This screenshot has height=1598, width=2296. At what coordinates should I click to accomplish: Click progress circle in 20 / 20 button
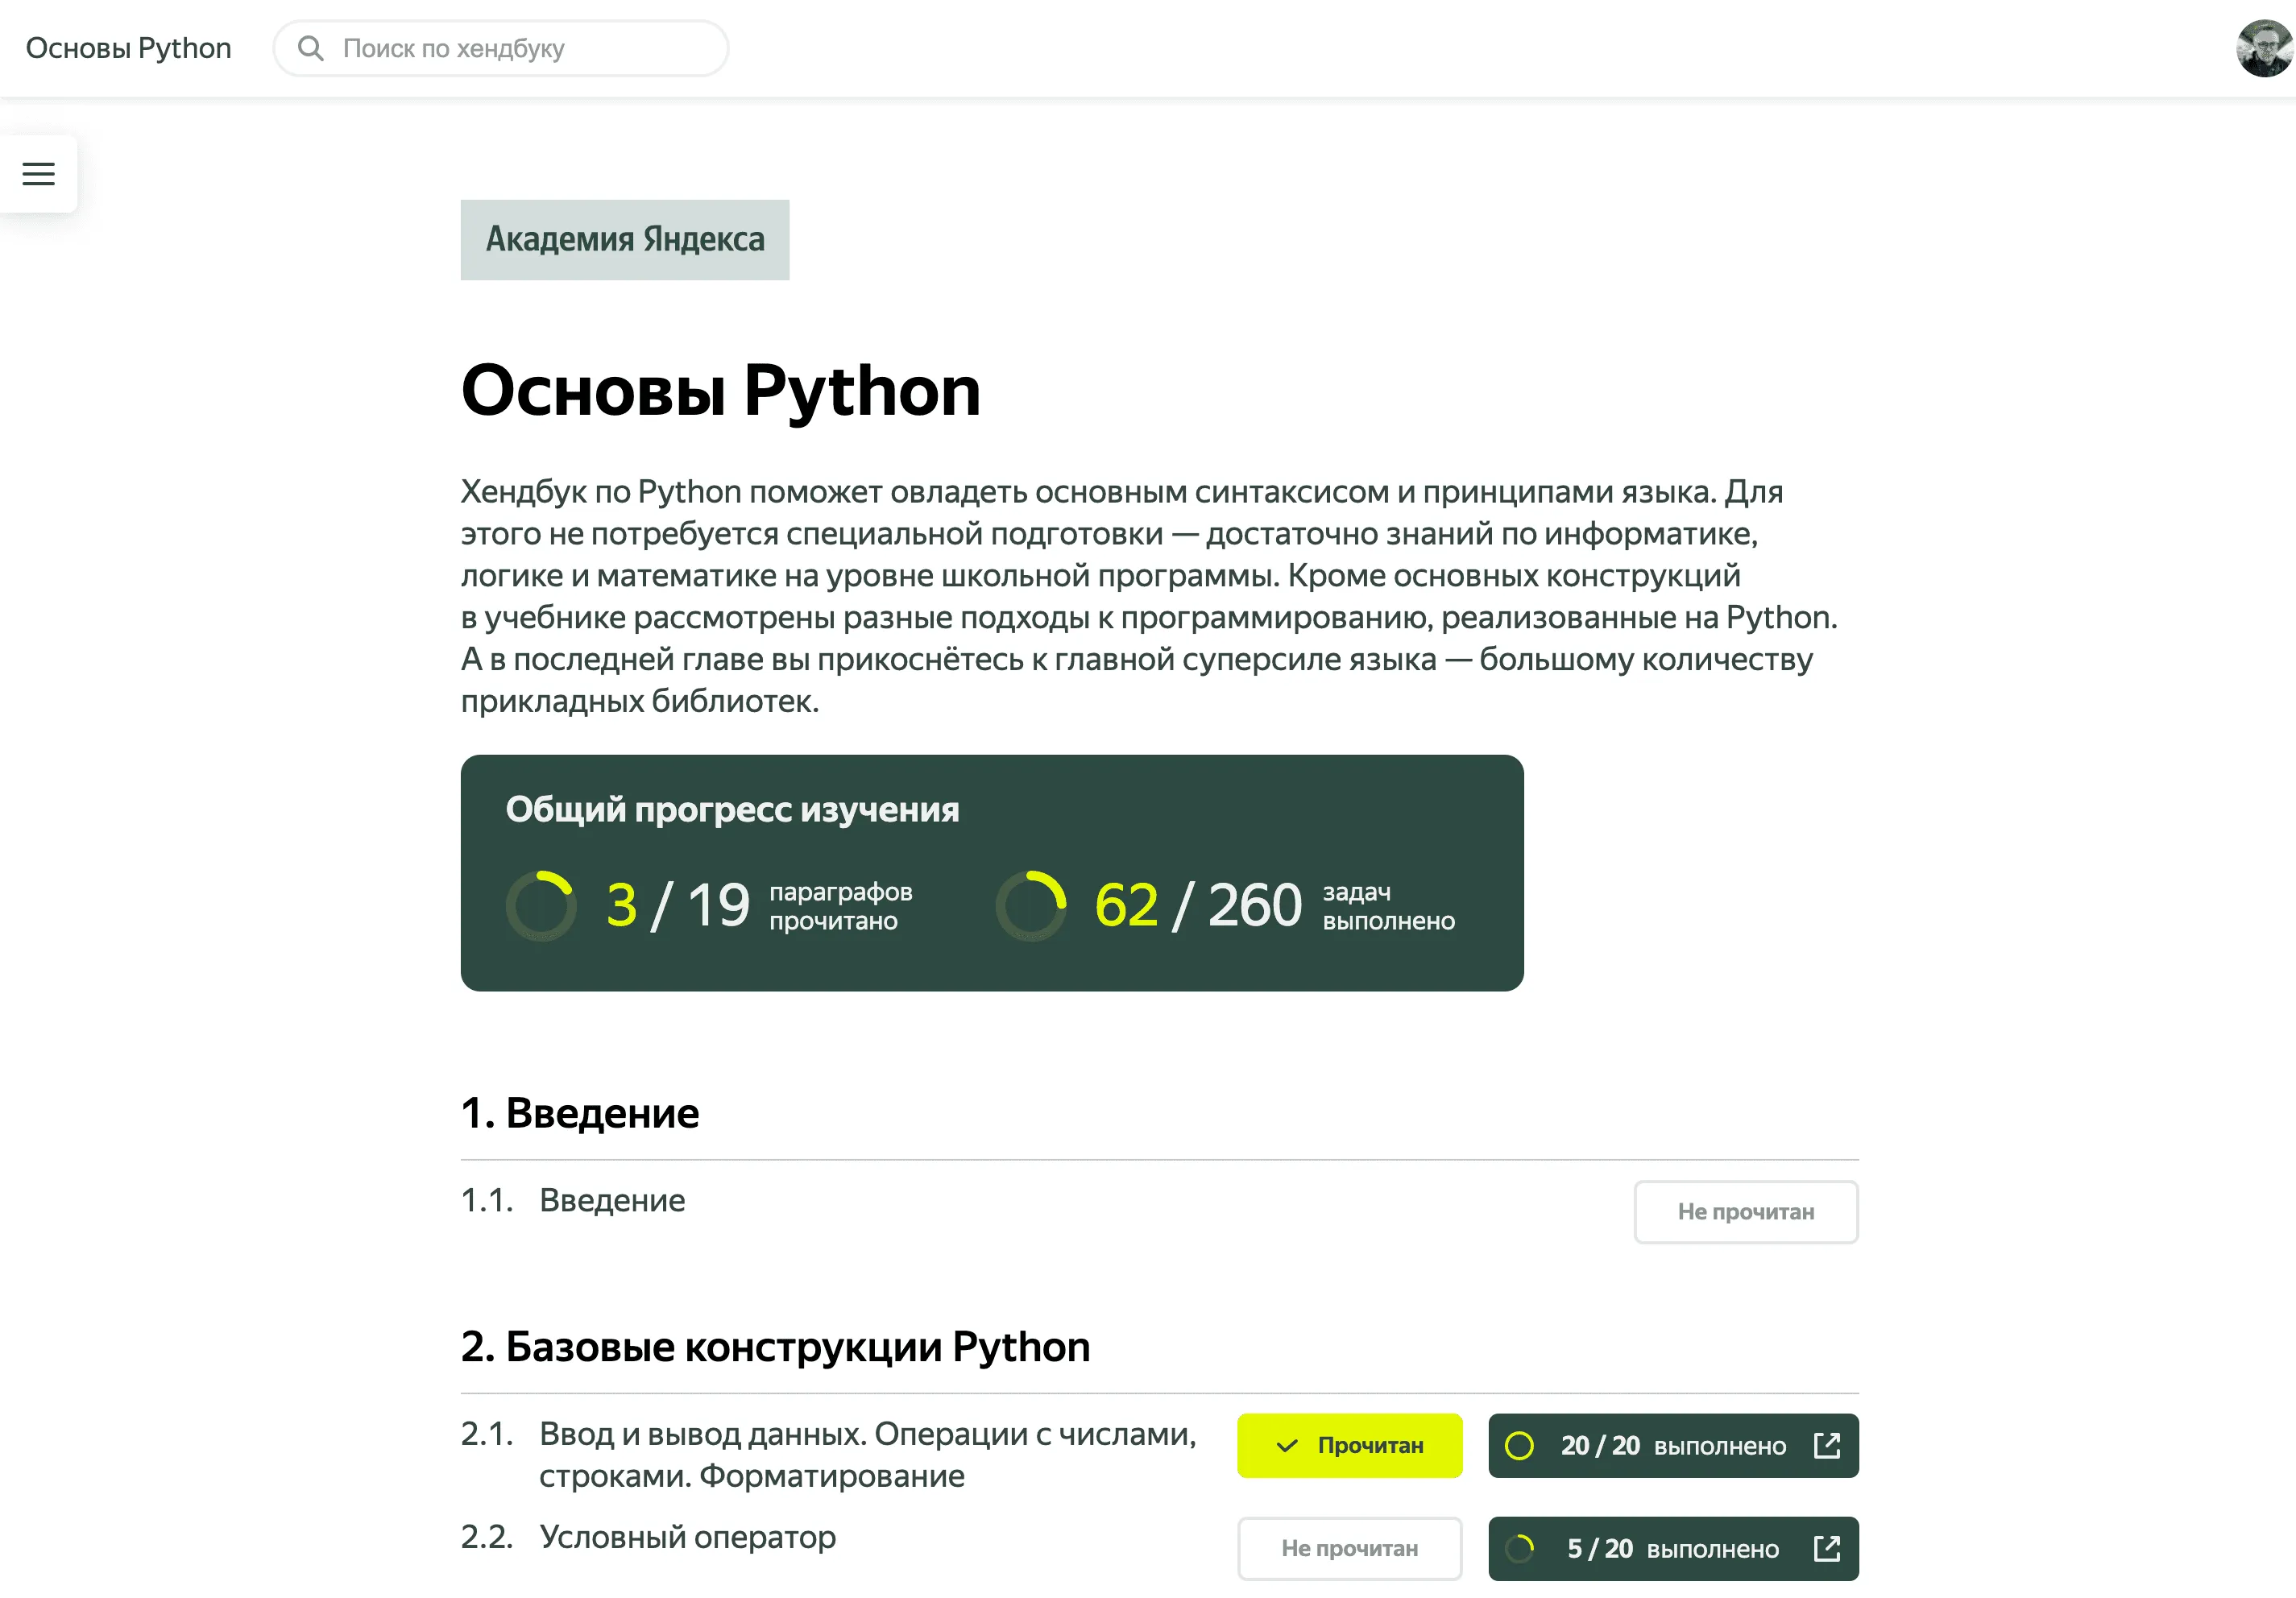pos(1518,1444)
